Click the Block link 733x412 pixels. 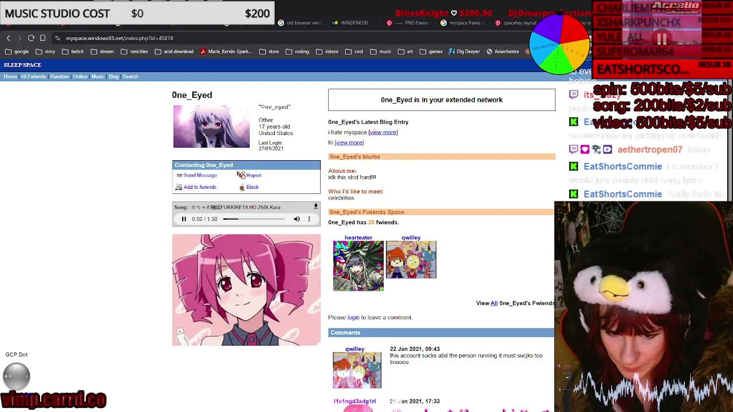253,187
